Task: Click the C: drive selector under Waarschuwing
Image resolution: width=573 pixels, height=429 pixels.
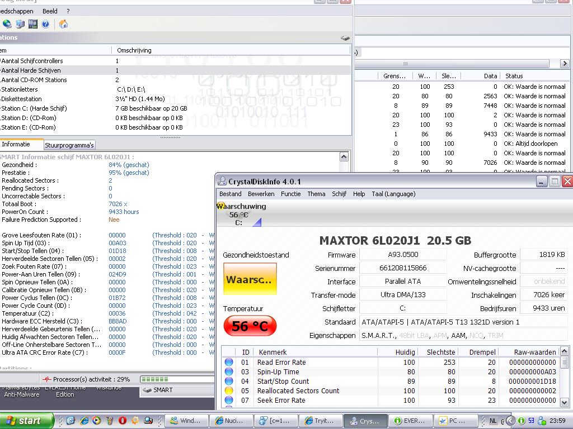Action: [238, 222]
